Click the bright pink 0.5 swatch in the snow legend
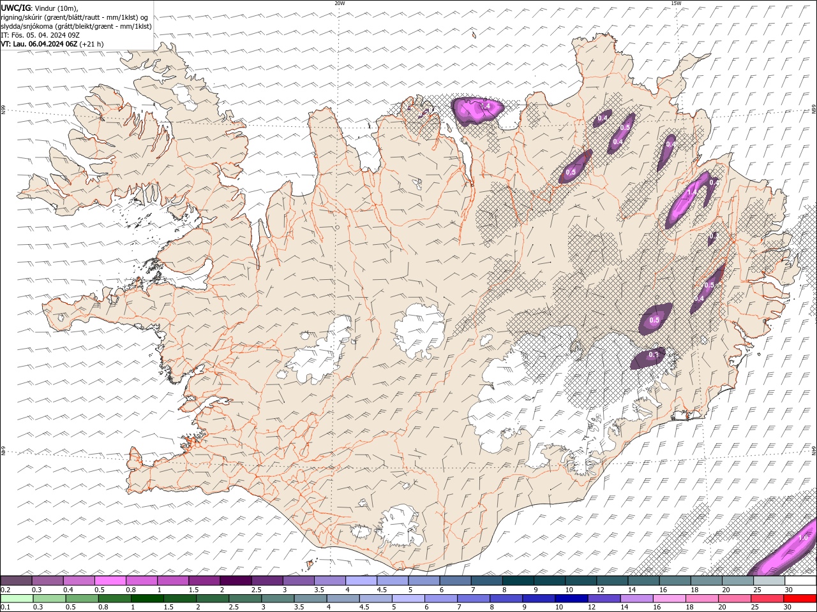Screen dimensions: 817x612 point(110,581)
